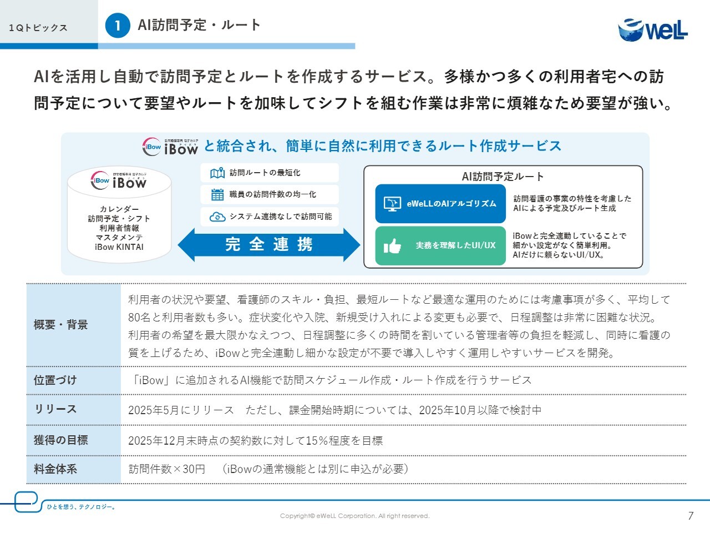
Task: Click the 完全連携 double arrow
Action: tap(269, 244)
